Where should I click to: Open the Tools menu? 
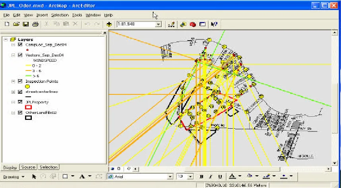click(x=77, y=15)
